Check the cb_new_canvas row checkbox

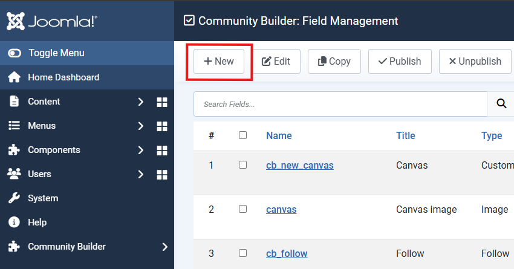point(242,165)
